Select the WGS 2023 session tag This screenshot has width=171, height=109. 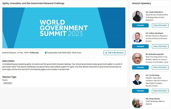(x=8, y=83)
